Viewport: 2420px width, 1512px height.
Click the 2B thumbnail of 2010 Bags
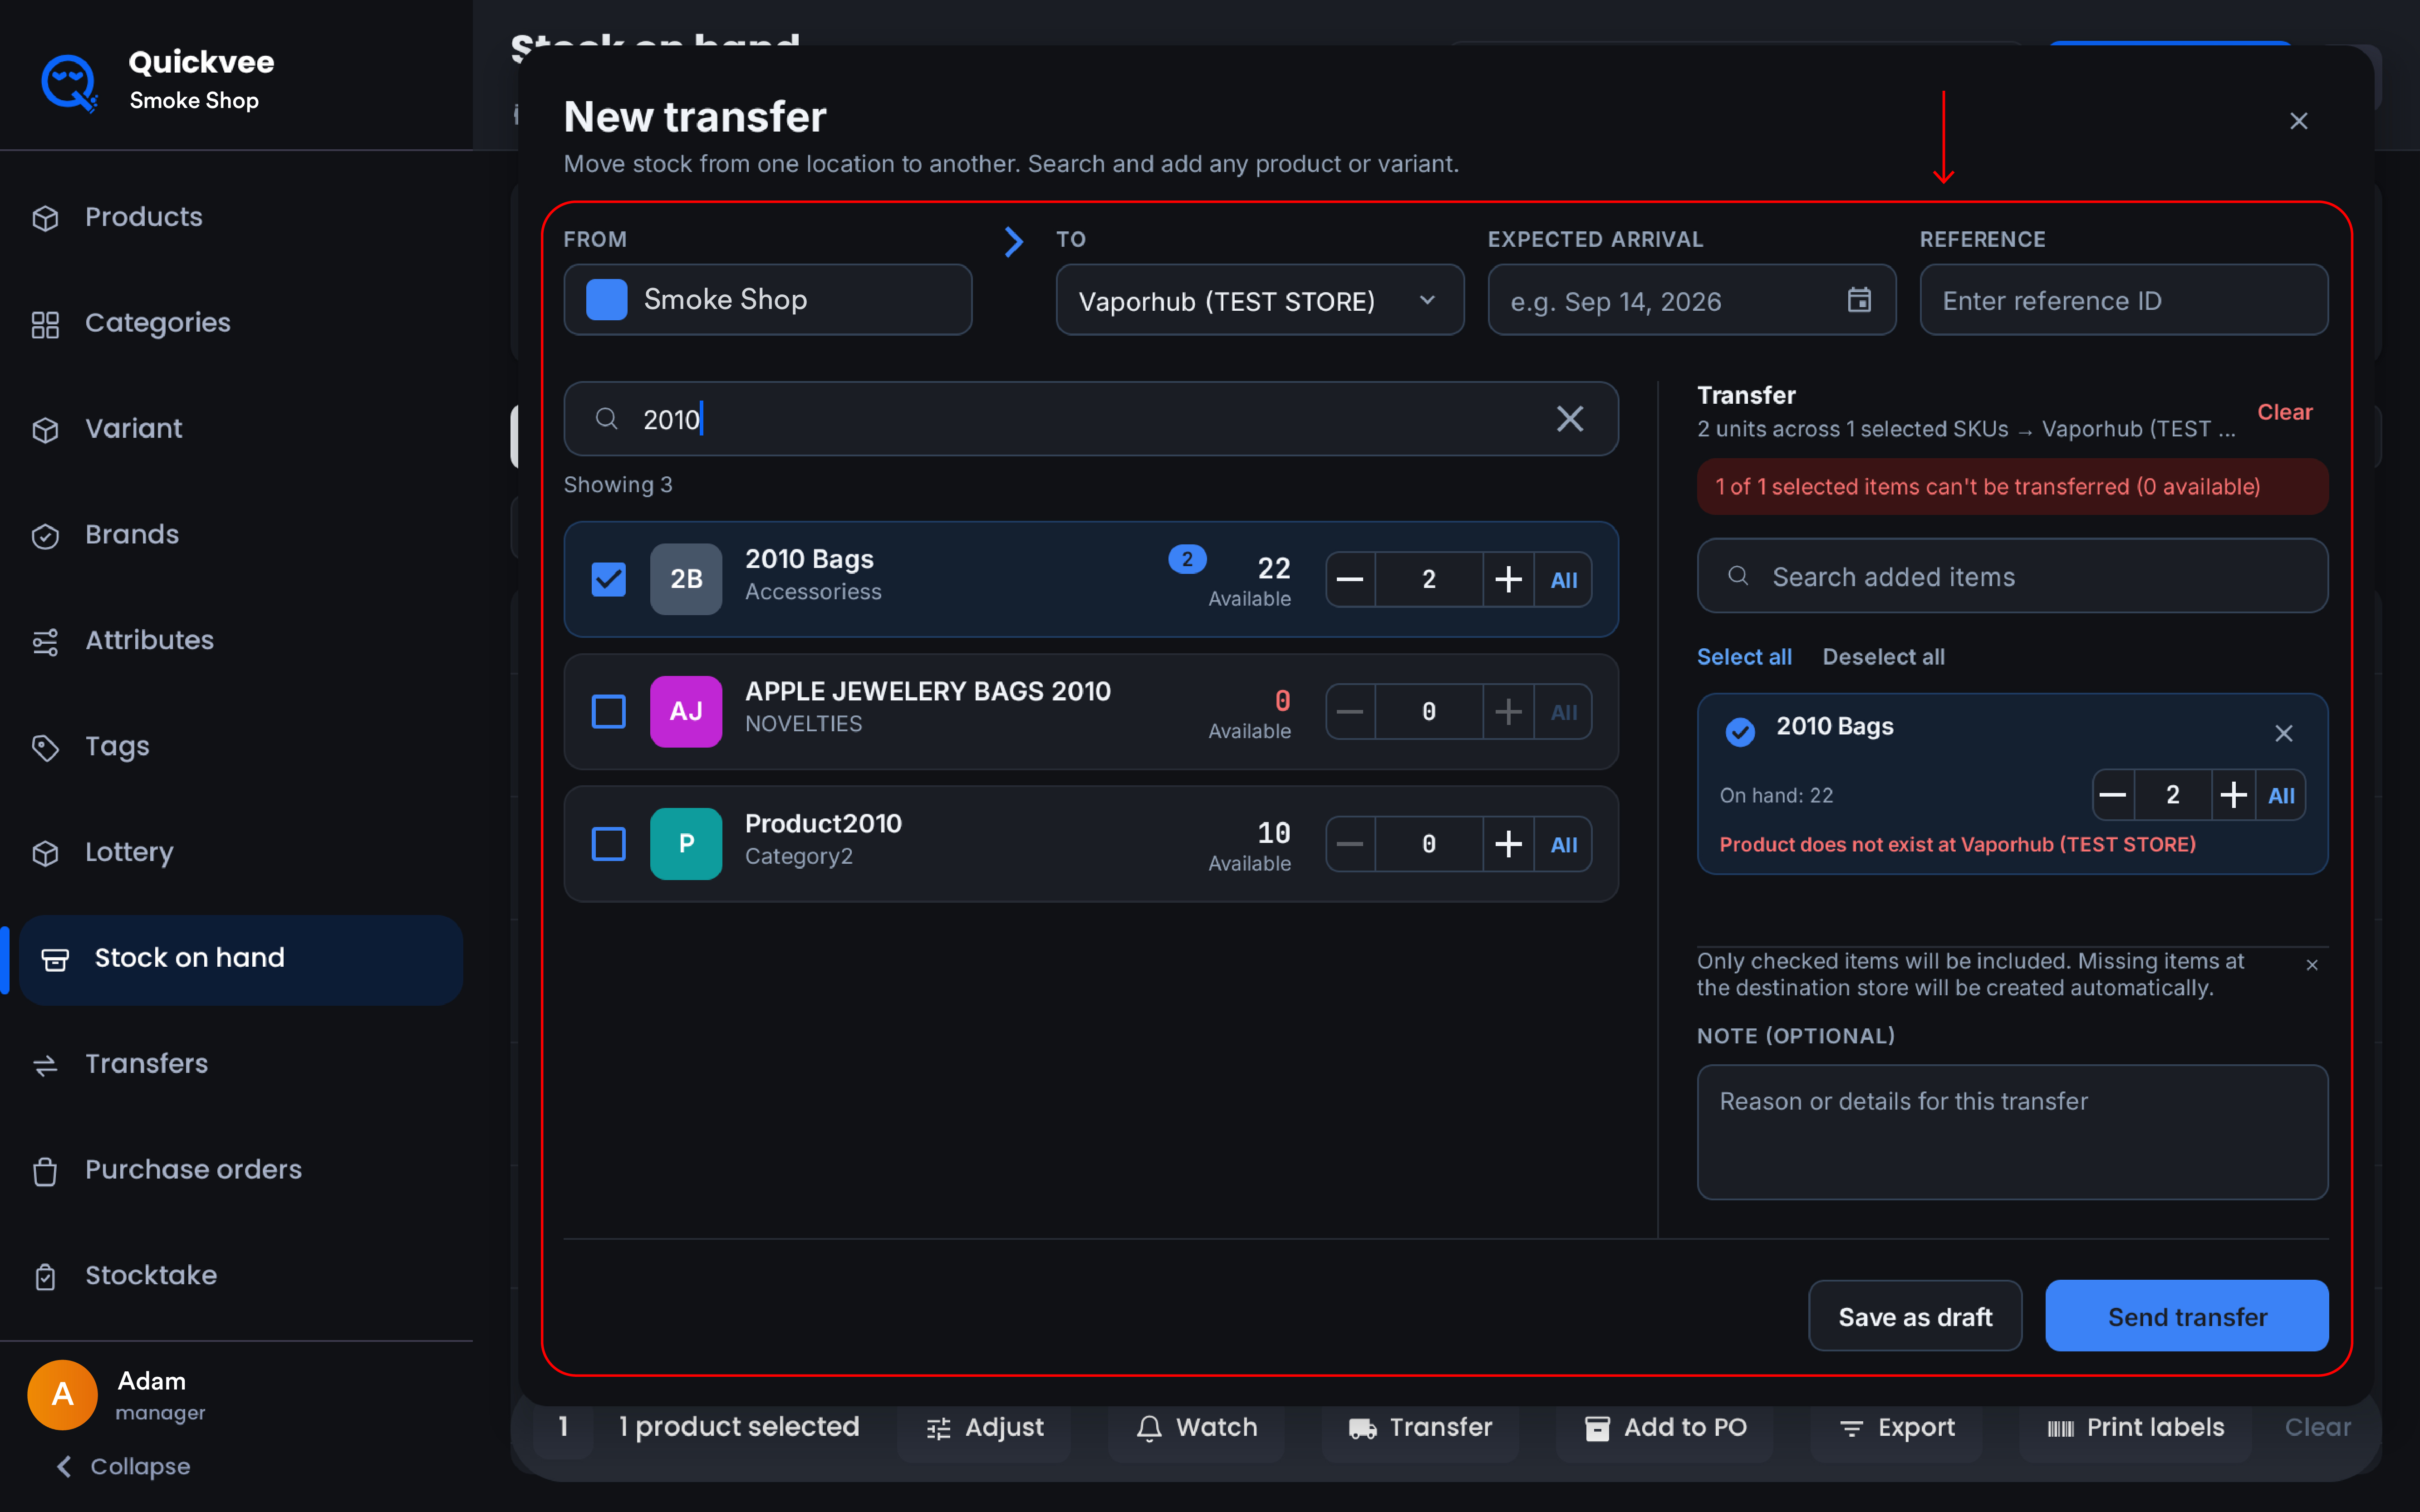pos(686,579)
